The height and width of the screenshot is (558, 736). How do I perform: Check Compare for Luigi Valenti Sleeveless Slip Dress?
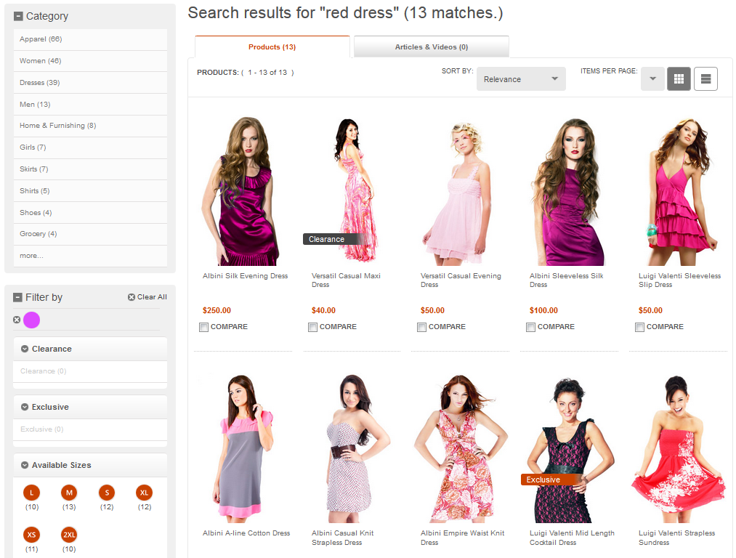639,327
